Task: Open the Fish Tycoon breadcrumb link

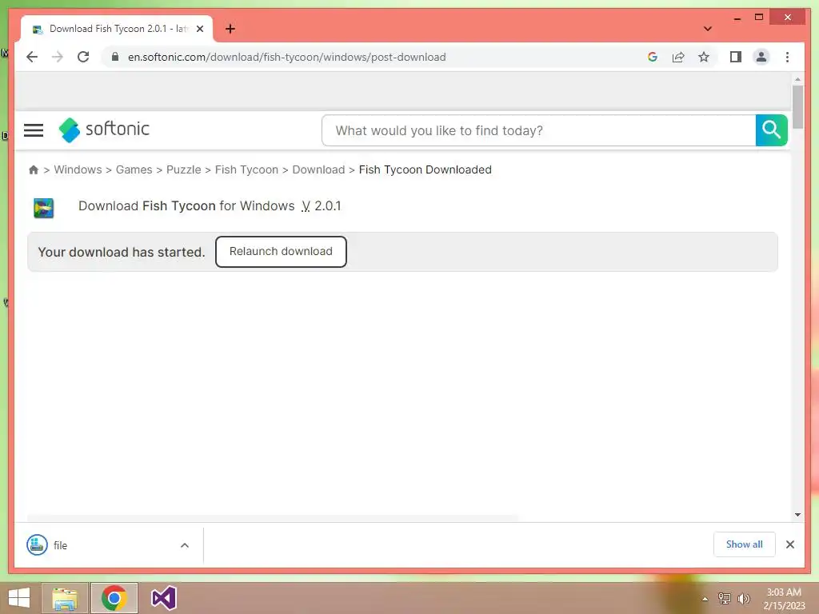Action: [246, 169]
